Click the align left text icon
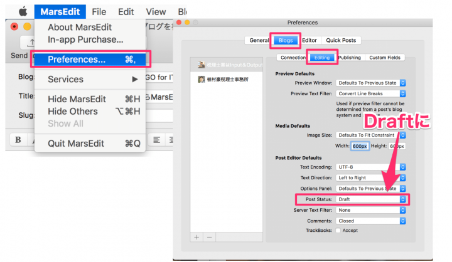Viewport: 452px width, 262px height. (156, 140)
